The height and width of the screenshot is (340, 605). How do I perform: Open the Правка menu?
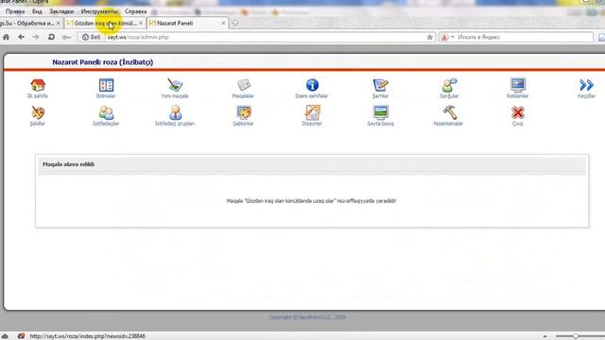(15, 11)
